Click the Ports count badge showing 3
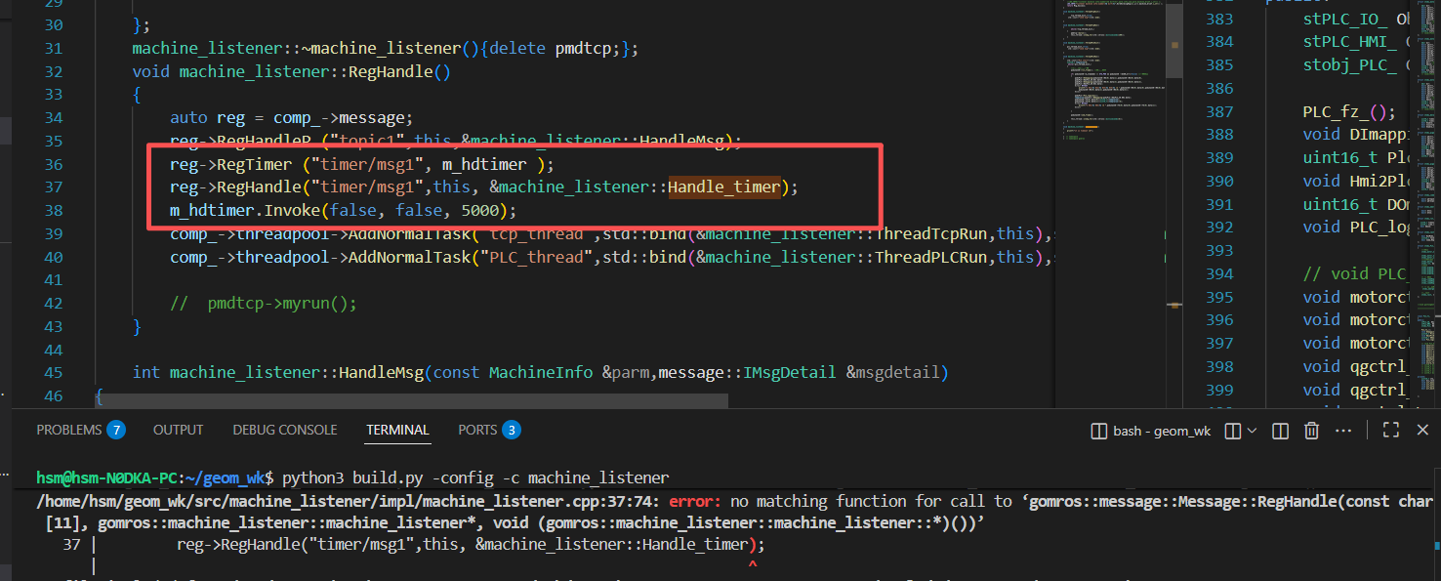Image resolution: width=1441 pixels, height=581 pixels. [511, 430]
